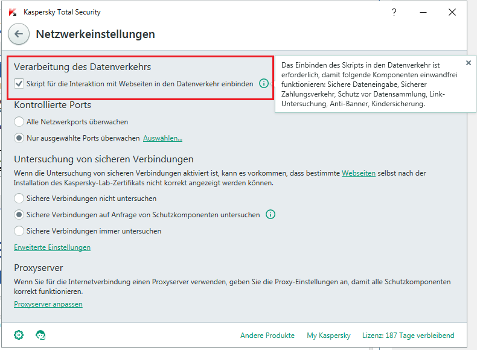Click the Proxyserver section heading
Screen dimensions: 477x350
click(x=38, y=268)
